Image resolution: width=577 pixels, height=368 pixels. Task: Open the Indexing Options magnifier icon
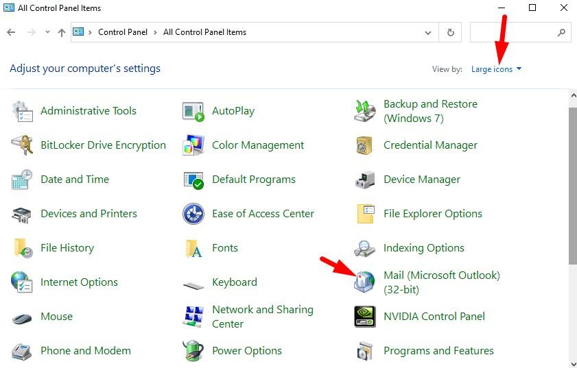click(365, 249)
